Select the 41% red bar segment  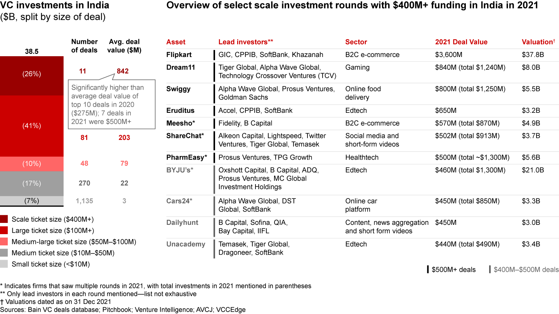click(x=31, y=126)
